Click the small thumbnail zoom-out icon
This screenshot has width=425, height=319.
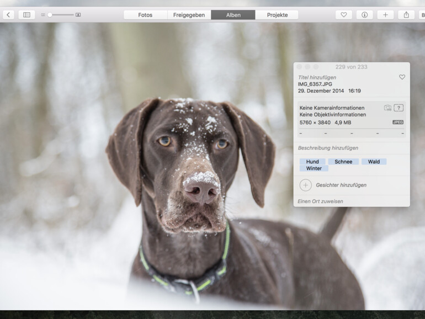43,15
